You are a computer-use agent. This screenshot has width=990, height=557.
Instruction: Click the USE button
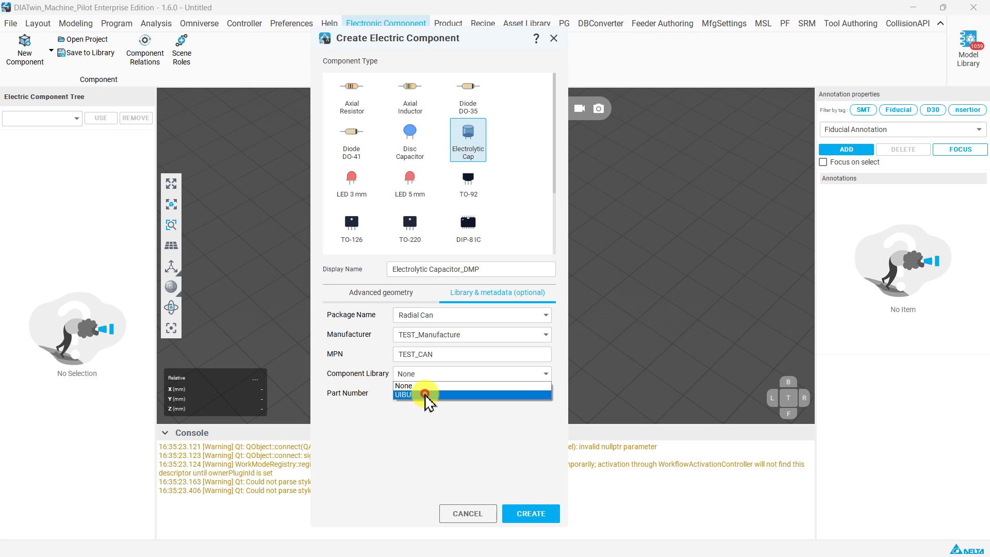101,118
